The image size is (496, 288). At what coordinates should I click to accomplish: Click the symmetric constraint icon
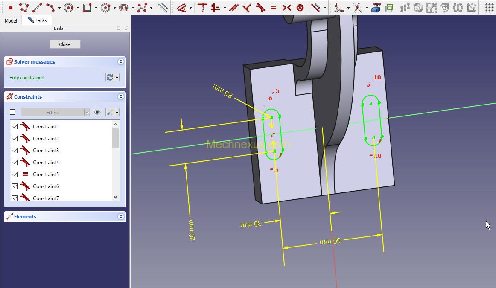[x=287, y=7]
